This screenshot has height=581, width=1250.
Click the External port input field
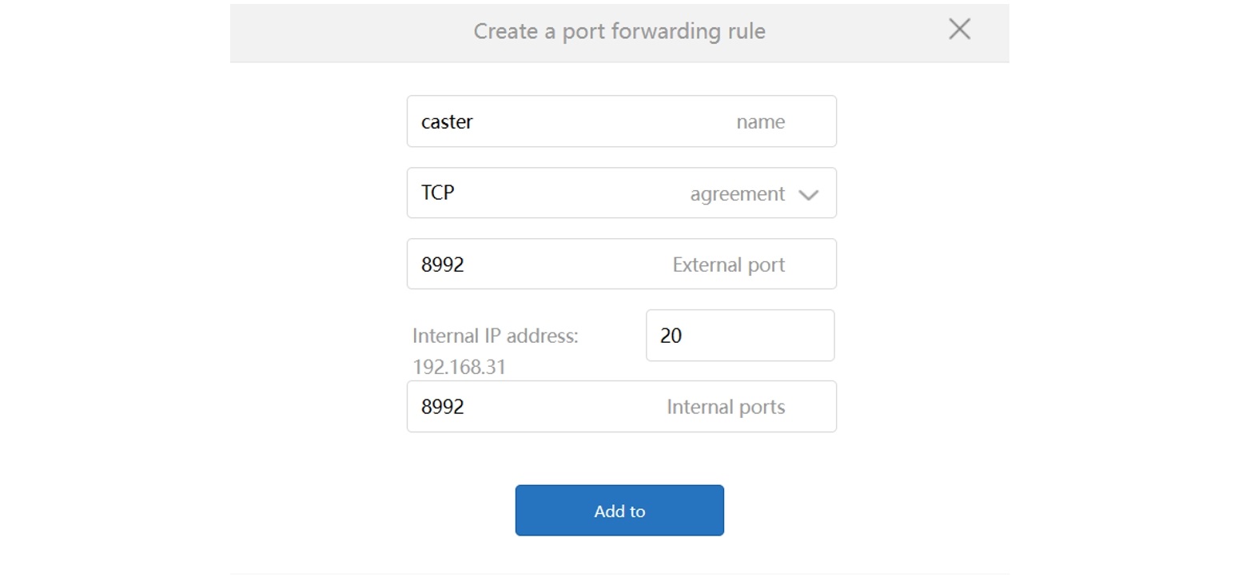[559, 264]
